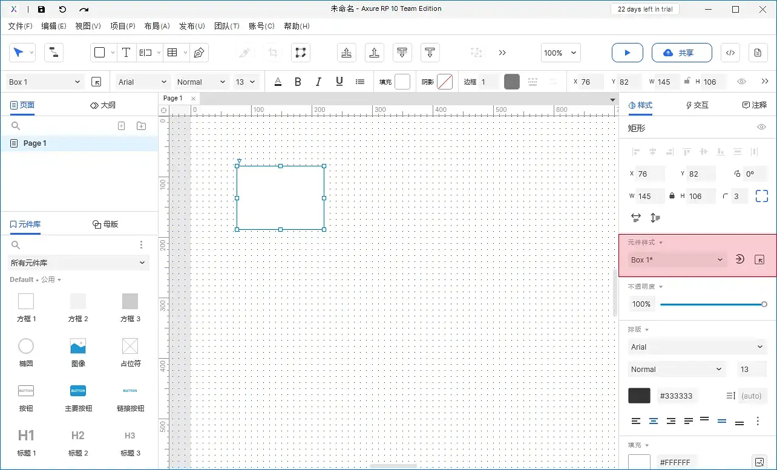
Task: Click the 共享 share button
Action: click(677, 53)
